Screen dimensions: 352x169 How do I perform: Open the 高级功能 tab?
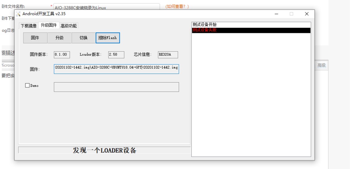pyautogui.click(x=69, y=26)
